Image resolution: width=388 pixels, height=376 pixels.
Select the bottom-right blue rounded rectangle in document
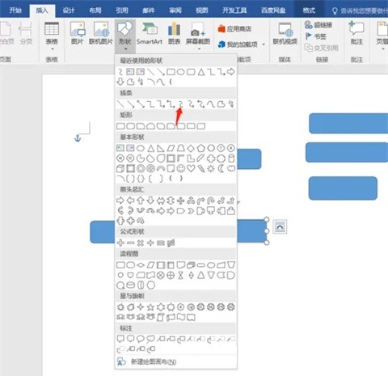point(343,188)
